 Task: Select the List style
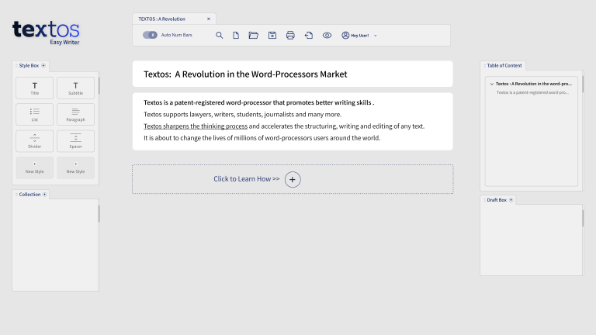pyautogui.click(x=35, y=114)
